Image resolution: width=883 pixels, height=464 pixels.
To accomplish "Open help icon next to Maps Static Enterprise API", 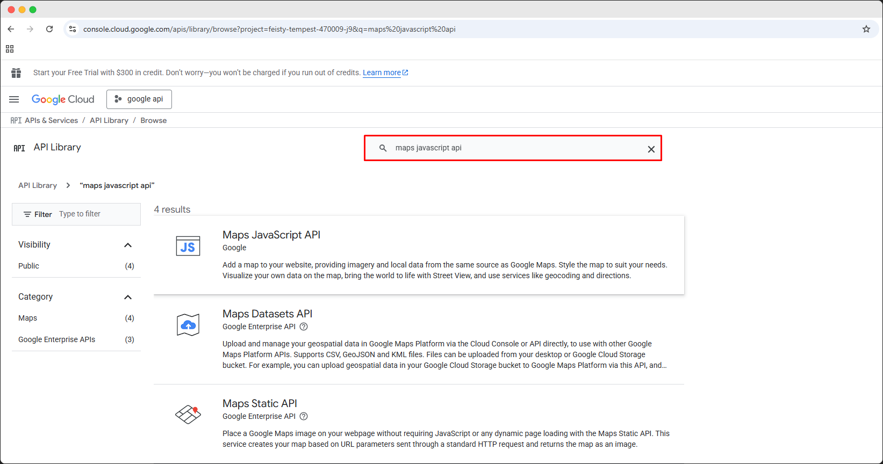I will click(304, 416).
